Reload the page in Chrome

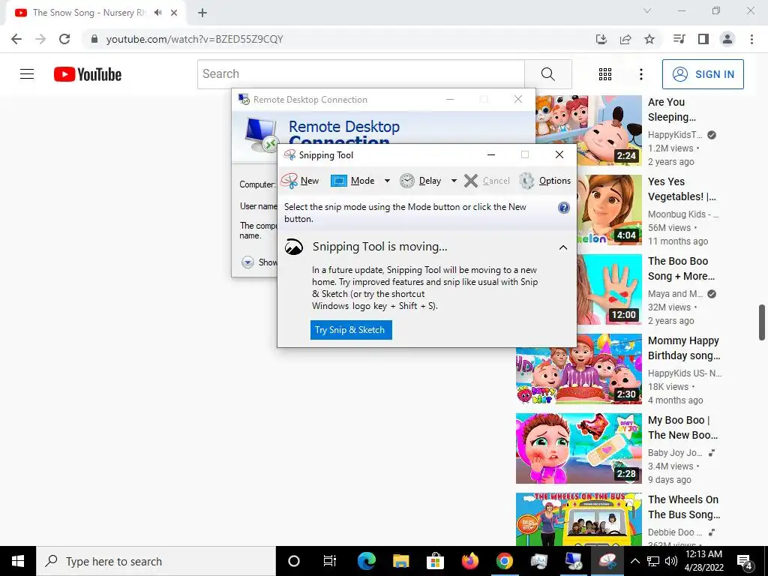64,39
